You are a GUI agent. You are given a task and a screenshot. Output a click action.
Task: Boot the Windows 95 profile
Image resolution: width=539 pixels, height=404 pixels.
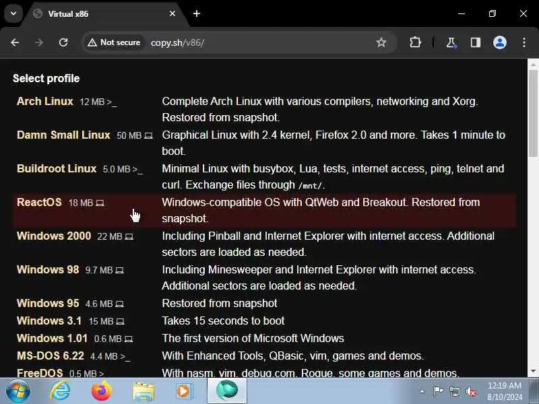coord(48,304)
